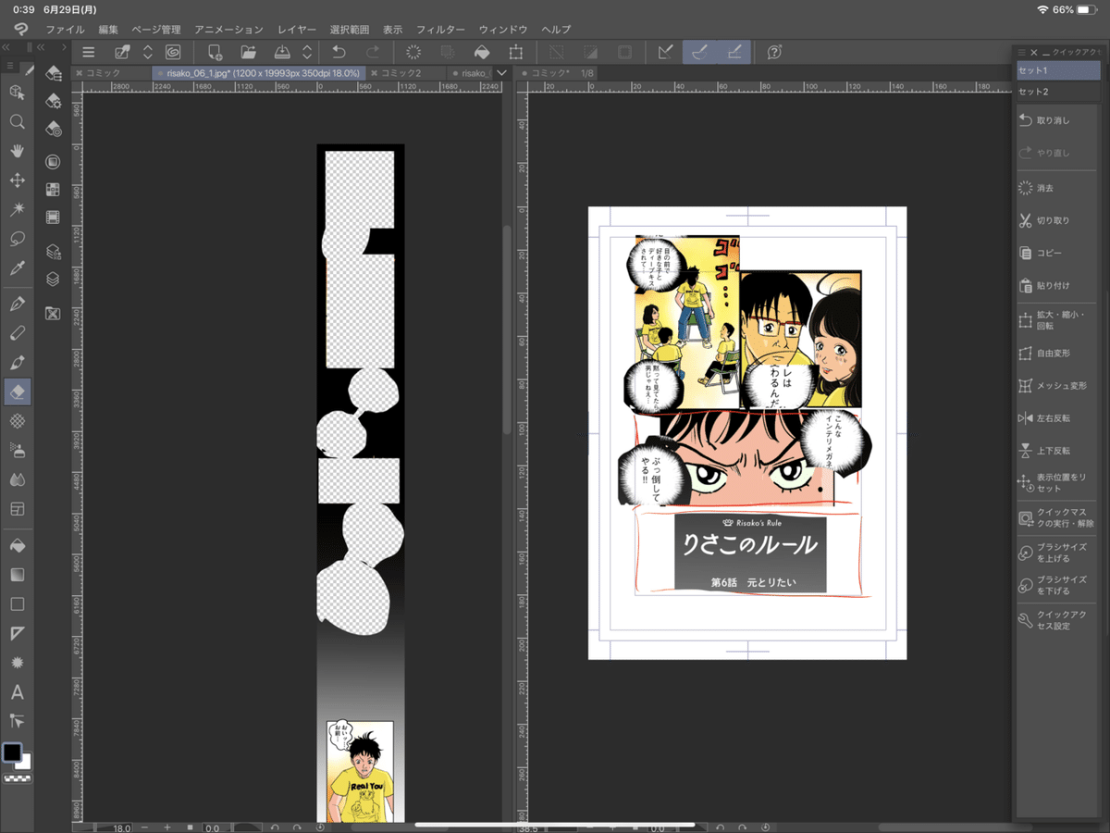Click the Open file folder icon
The width and height of the screenshot is (1110, 833).
tap(248, 53)
